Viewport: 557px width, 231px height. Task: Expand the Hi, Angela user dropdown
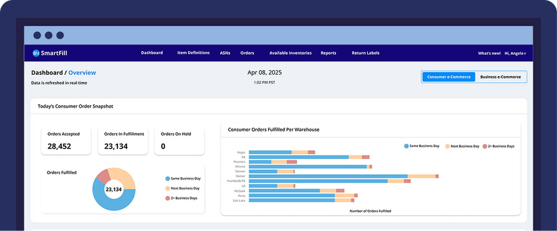click(515, 53)
